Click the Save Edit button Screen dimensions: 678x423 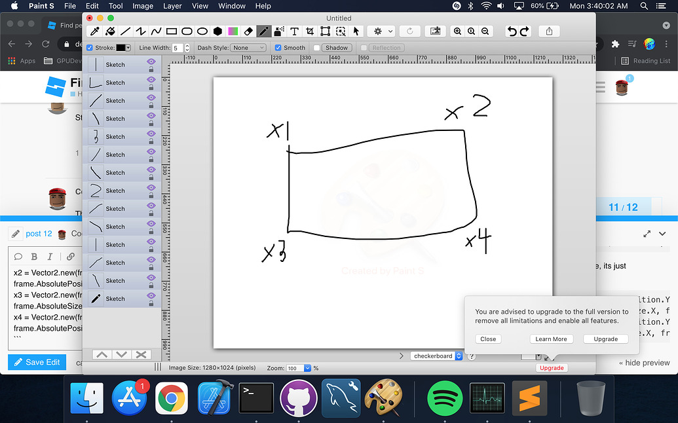37,362
